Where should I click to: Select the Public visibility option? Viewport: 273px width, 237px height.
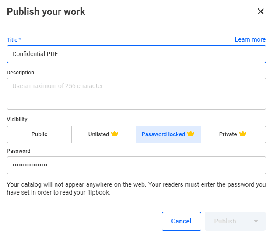coord(39,134)
